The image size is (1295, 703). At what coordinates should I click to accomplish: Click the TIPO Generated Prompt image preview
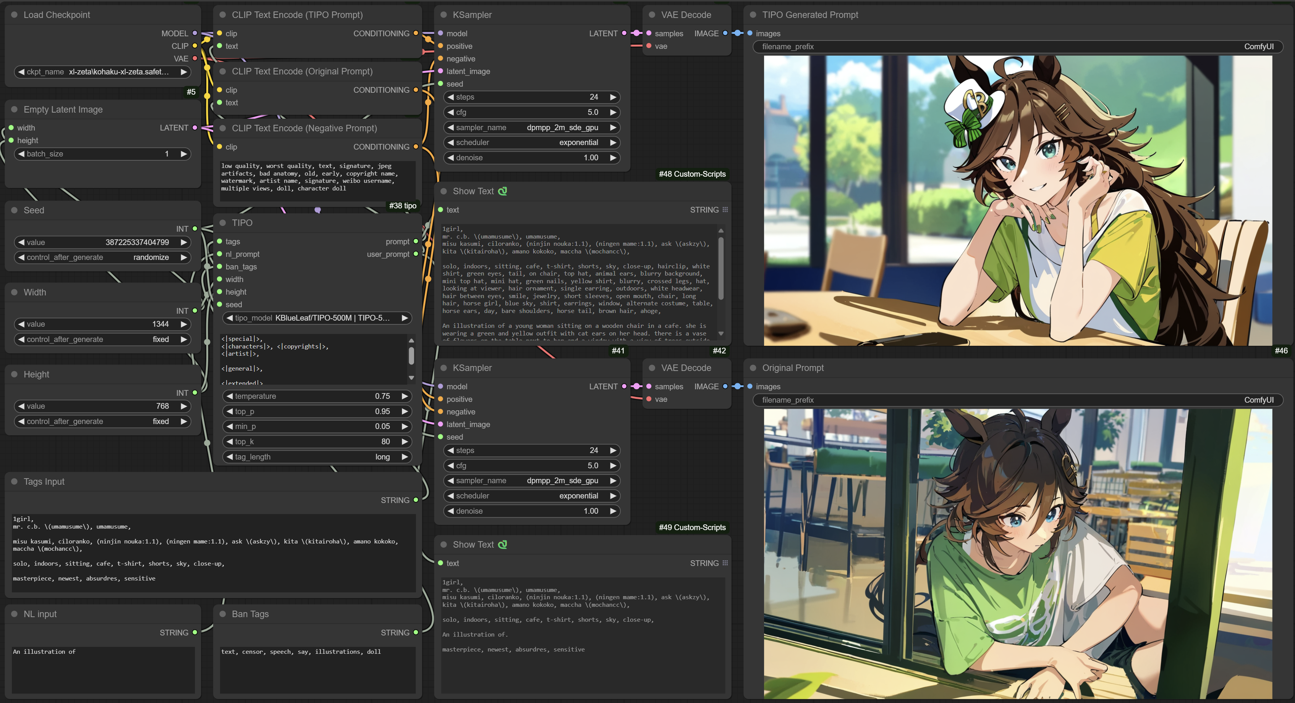pos(1018,200)
